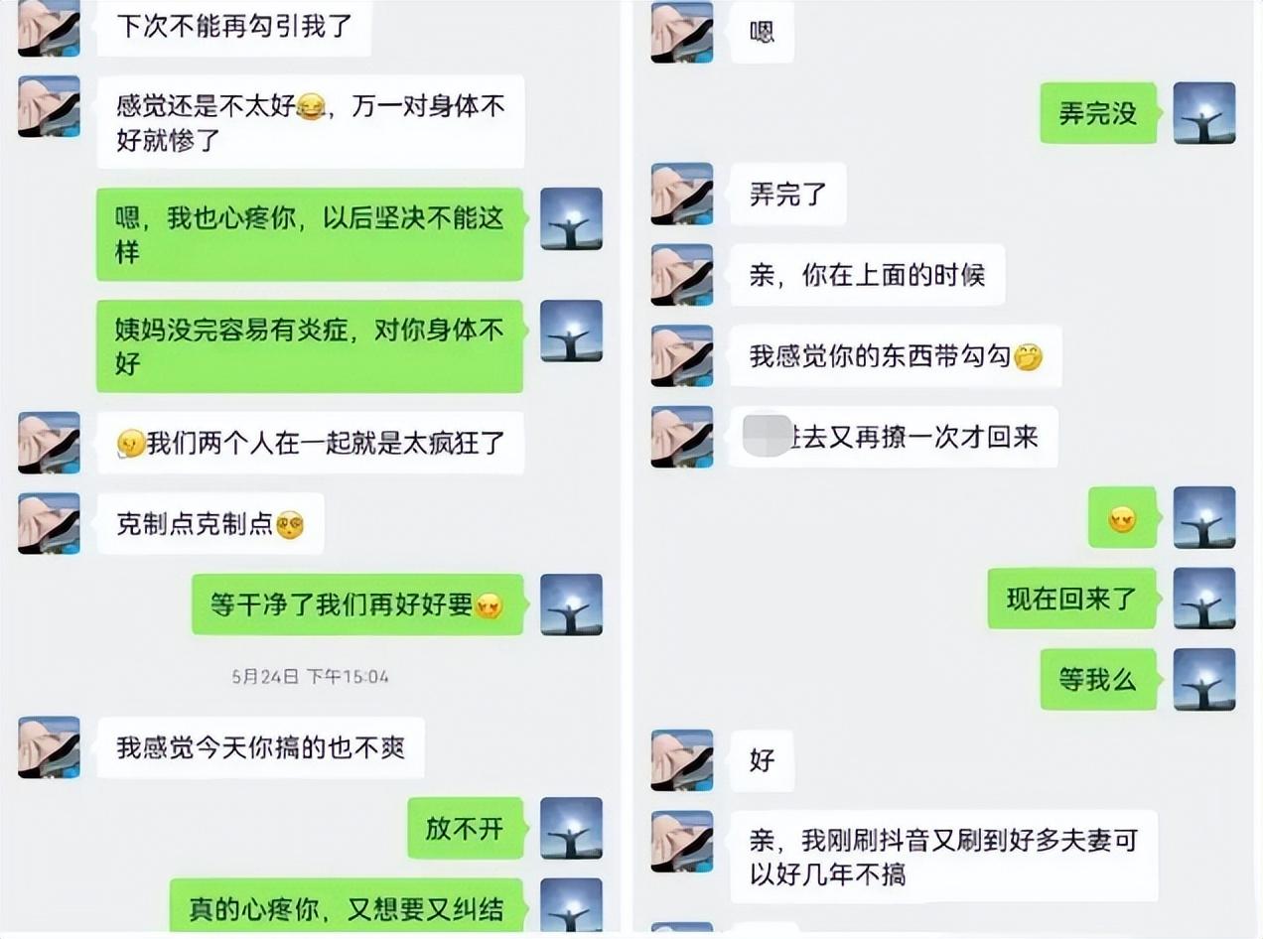Screen dimensions: 1263x939
Task: Click the '亲，你在上面的时候' message
Action: tap(867, 275)
